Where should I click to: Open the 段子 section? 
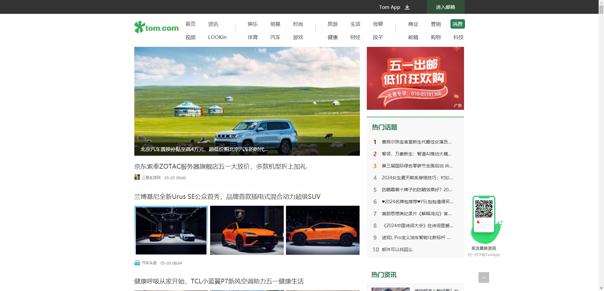click(378, 37)
